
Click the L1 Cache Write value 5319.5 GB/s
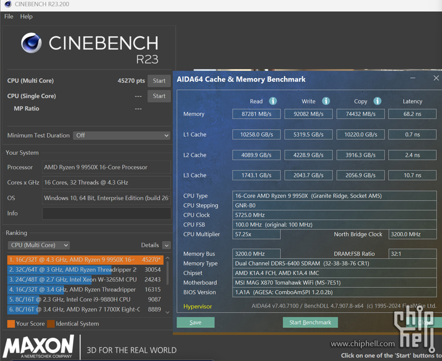pos(308,135)
